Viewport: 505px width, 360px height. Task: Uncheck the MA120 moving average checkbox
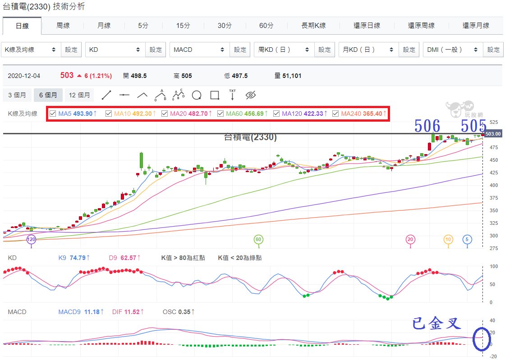coord(276,114)
